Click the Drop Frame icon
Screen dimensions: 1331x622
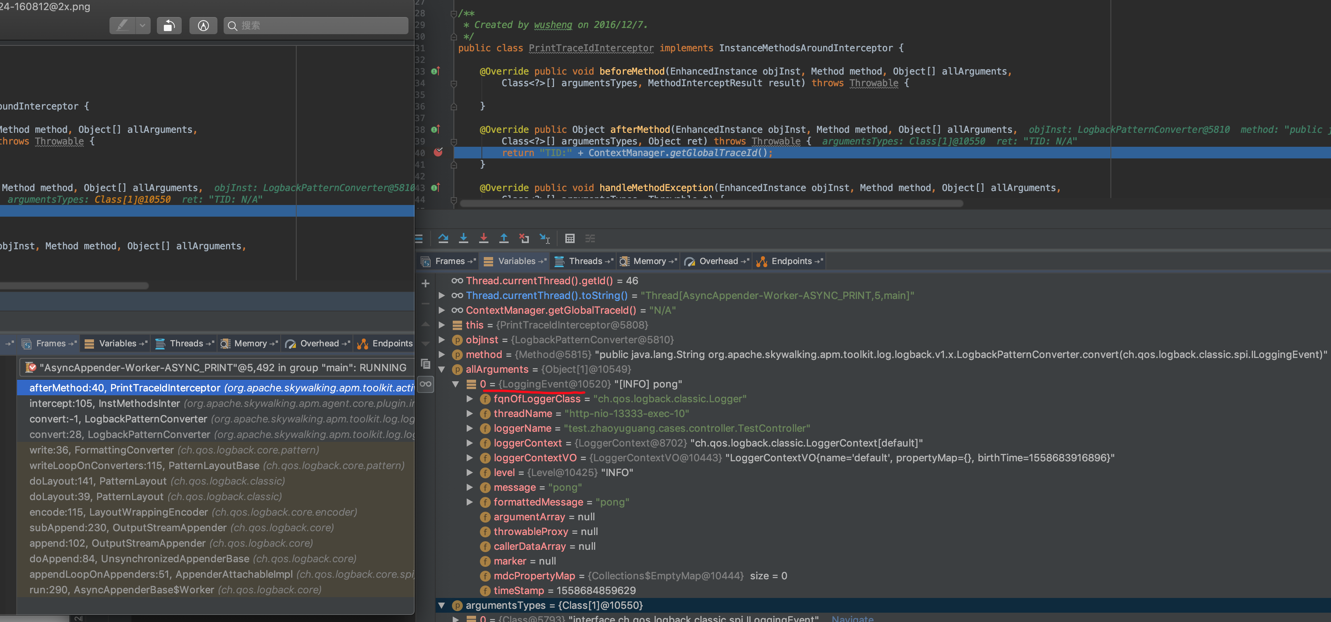click(524, 238)
